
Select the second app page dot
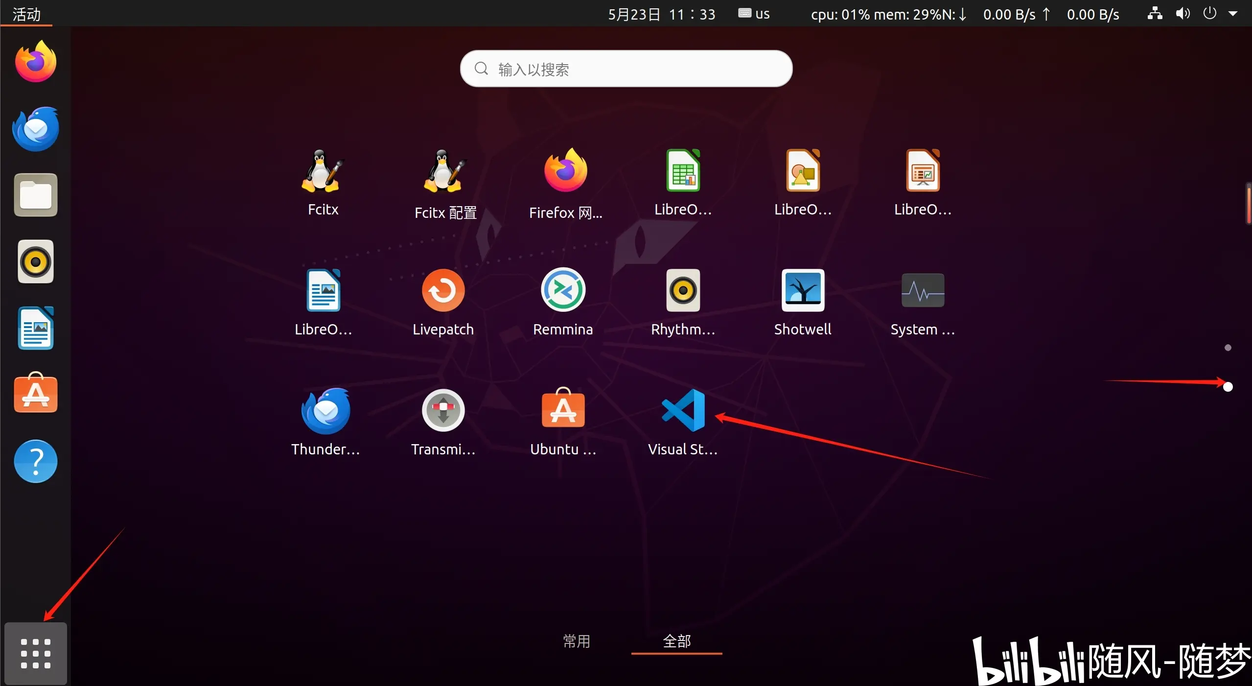(1228, 387)
